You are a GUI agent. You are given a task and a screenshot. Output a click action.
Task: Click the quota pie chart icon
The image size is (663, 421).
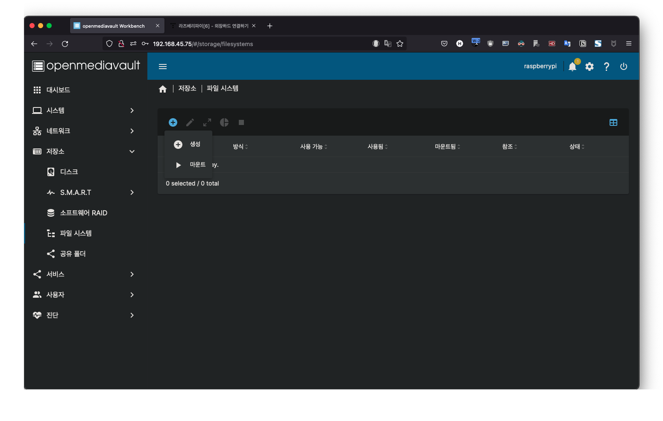[224, 122]
